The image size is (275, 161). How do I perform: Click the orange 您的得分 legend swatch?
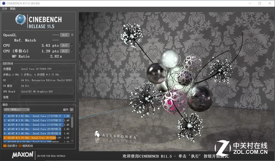click(x=5, y=146)
